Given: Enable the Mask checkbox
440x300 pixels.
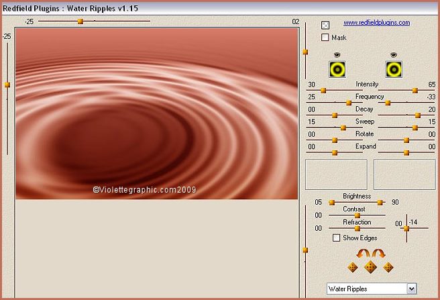Looking at the screenshot, I should click(x=325, y=38).
